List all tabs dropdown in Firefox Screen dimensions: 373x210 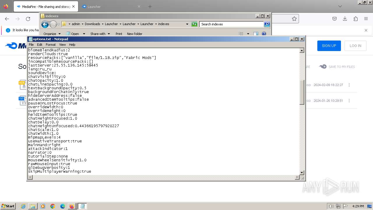[x=340, y=6]
